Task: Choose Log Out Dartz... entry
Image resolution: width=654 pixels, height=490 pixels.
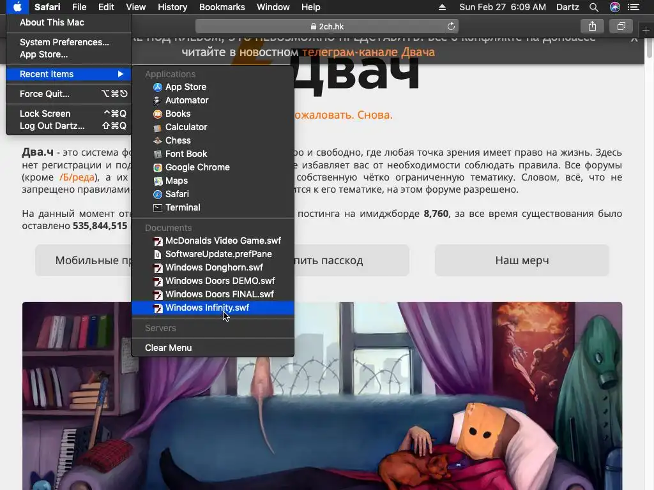Action: [69, 126]
